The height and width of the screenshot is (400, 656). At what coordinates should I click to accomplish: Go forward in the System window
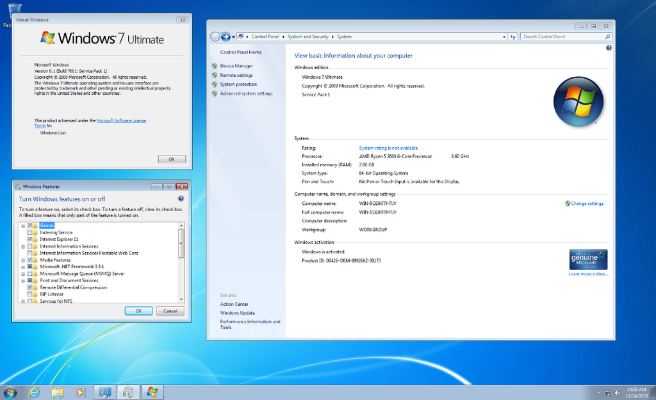(225, 36)
